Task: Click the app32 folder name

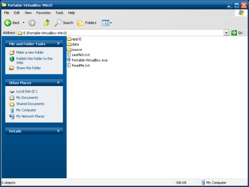Action: [x=77, y=39]
